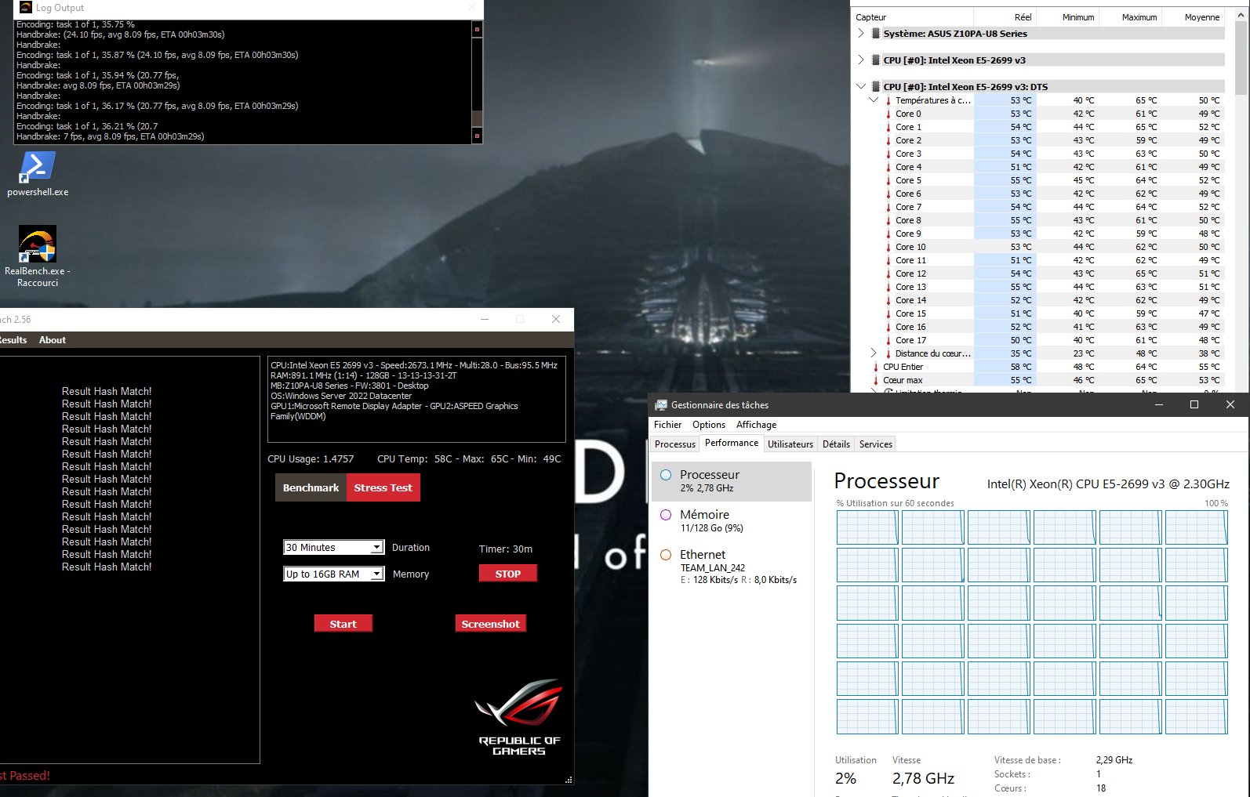Click the Log Output scrollbar up arrow
This screenshot has width=1250, height=797.
(477, 29)
